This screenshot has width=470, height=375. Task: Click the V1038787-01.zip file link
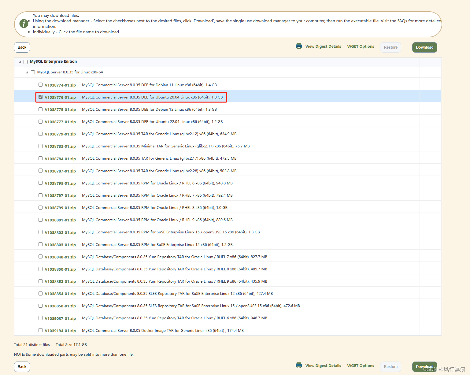click(60, 171)
